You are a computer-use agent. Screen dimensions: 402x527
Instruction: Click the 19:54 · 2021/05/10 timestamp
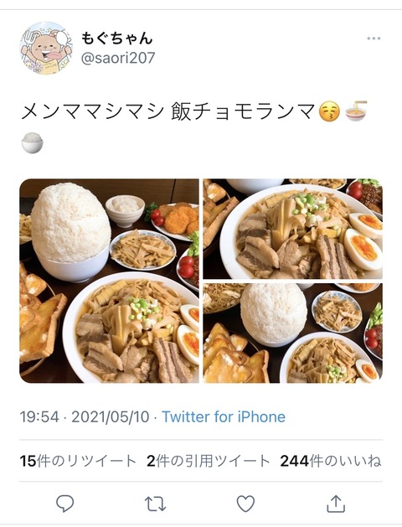(x=85, y=417)
